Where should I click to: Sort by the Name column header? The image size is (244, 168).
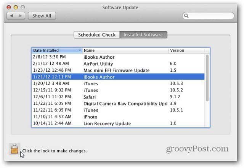pyautogui.click(x=125, y=50)
